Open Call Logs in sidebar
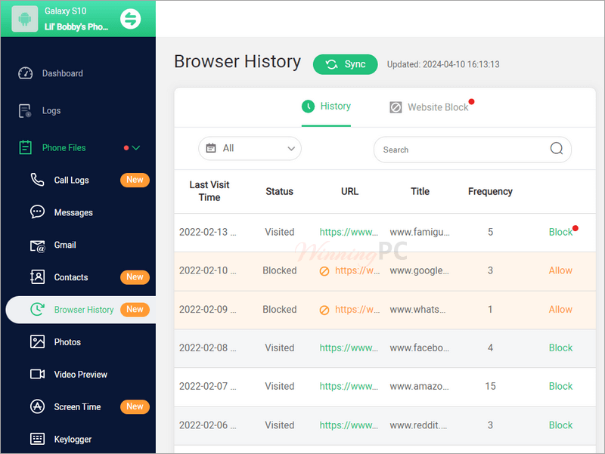The height and width of the screenshot is (454, 605). click(x=71, y=180)
